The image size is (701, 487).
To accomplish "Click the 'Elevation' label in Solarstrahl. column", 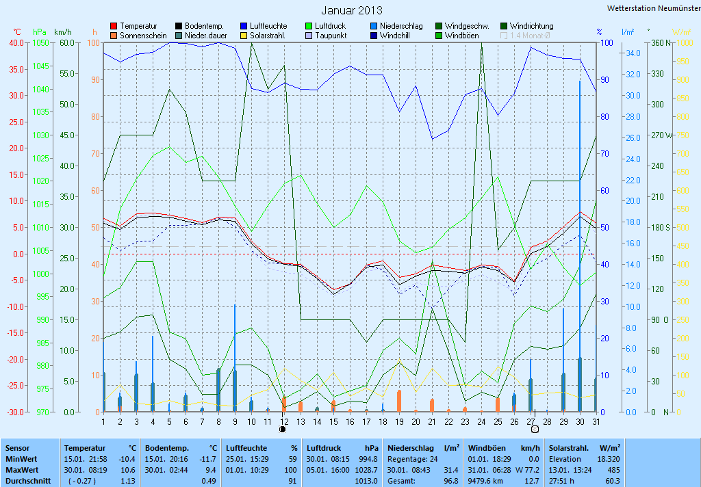I will tap(565, 459).
